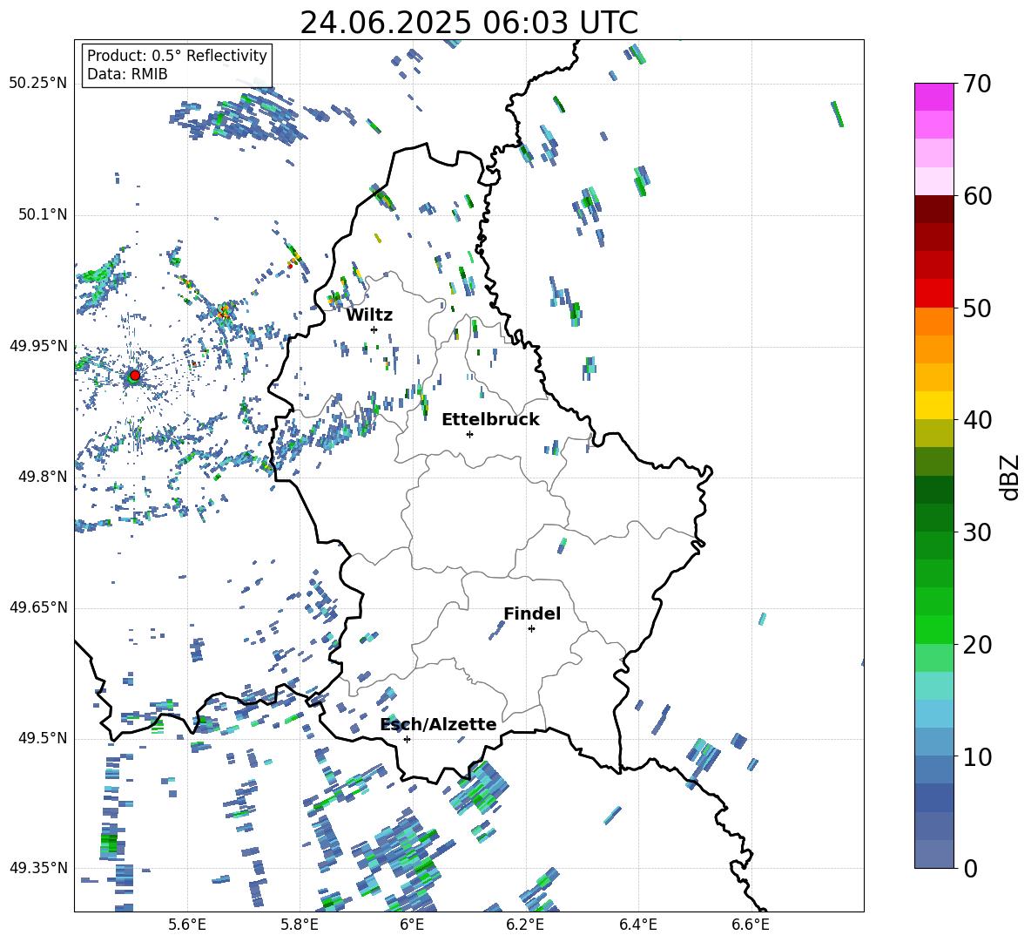Click the 49.95°N latitude label

pos(38,346)
